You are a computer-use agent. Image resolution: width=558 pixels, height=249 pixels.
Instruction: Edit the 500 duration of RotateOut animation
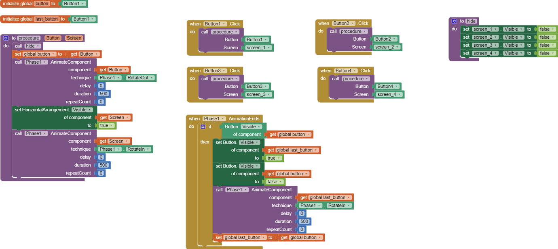point(104,94)
